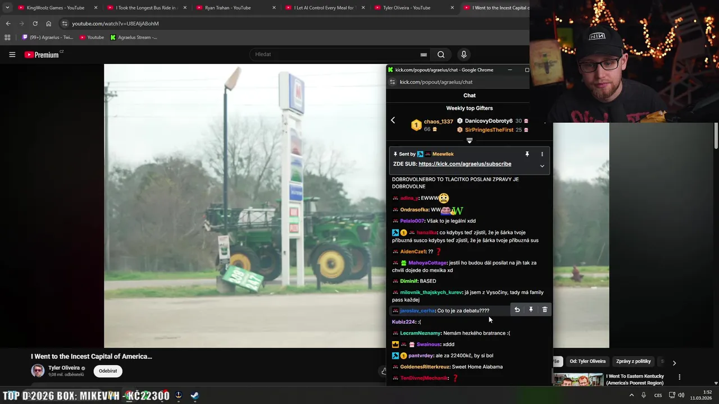Select the Zprávy z politiky filter chip

pos(633,361)
